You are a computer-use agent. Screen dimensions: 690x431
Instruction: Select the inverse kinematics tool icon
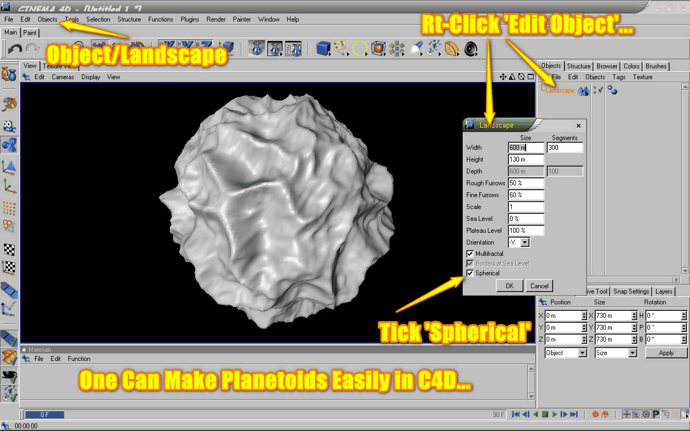point(9,309)
